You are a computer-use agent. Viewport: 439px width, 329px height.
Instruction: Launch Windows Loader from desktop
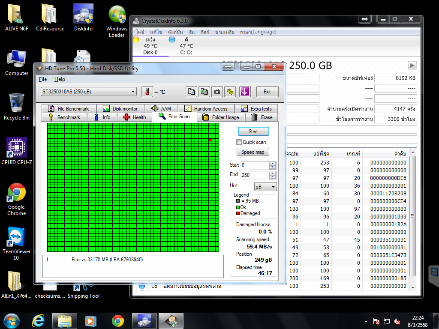pos(117,21)
